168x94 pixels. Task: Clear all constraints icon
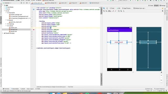click(113, 11)
